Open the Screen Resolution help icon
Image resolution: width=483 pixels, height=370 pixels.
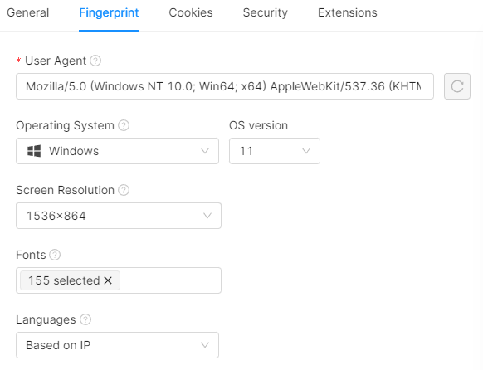point(124,190)
